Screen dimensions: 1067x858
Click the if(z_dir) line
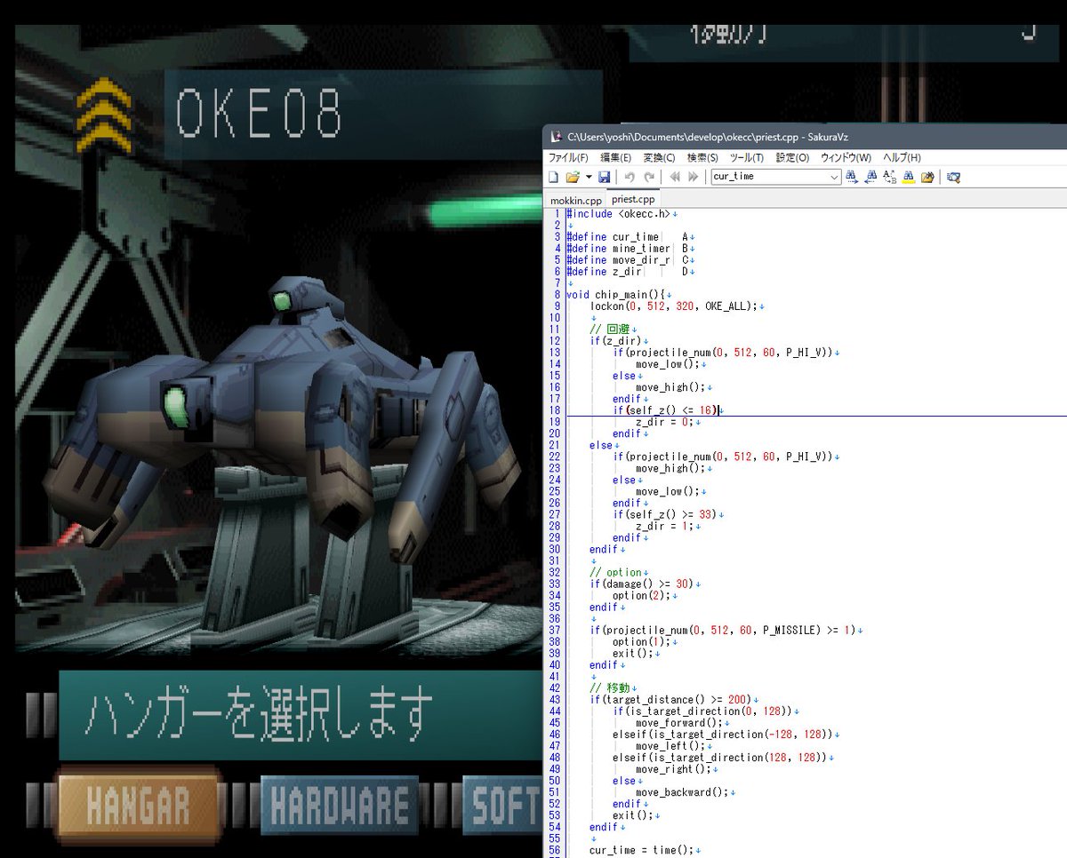coord(617,341)
